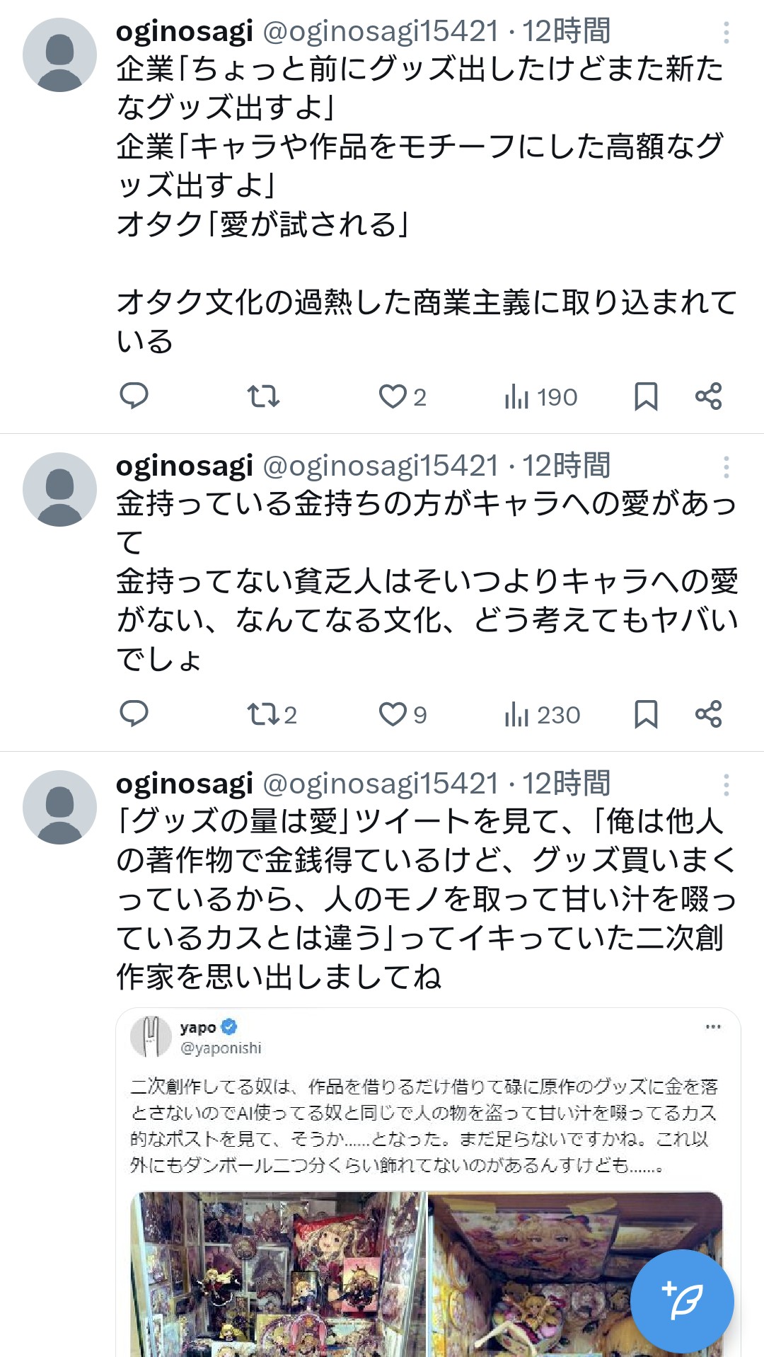Share the first tweet
764x1357 pixels.
pos(708,396)
